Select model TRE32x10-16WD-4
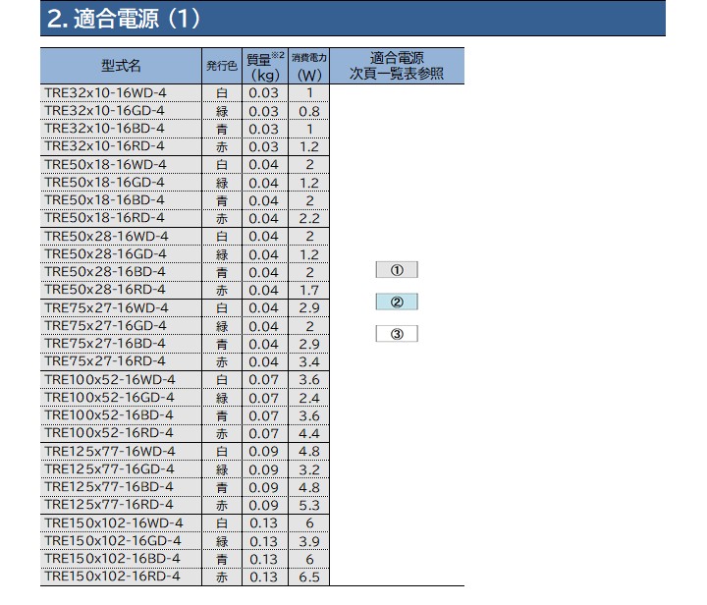The height and width of the screenshot is (605, 707). [105, 93]
